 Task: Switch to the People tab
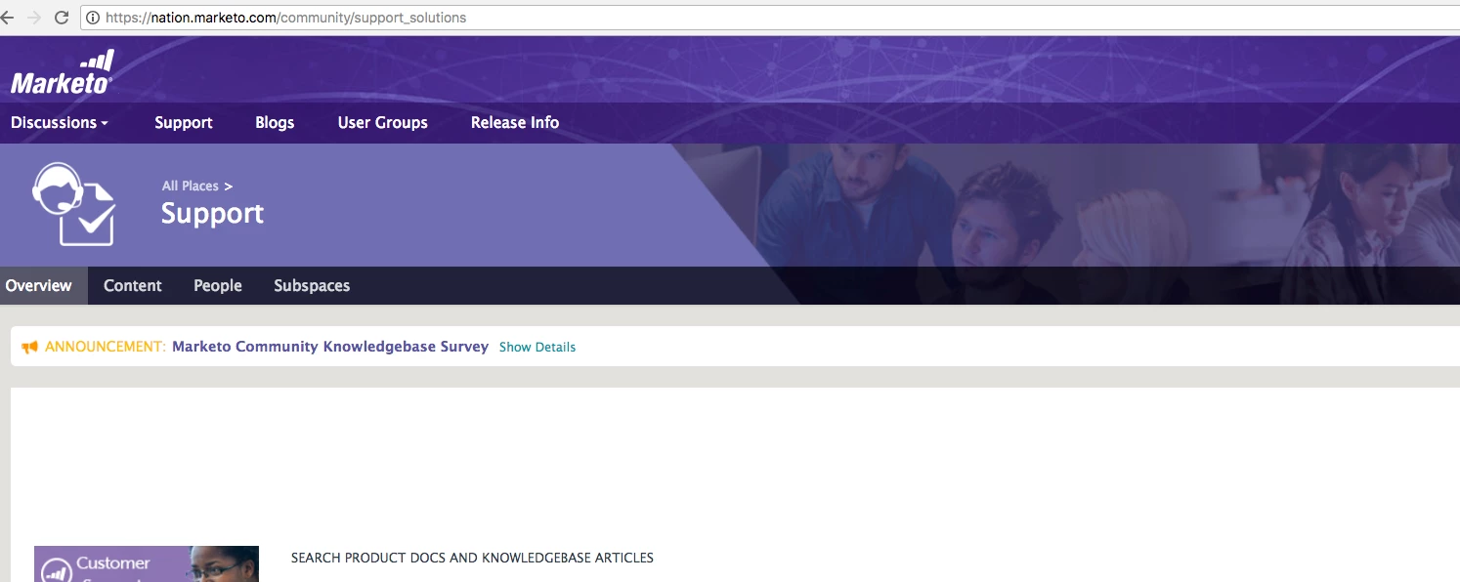click(x=218, y=285)
